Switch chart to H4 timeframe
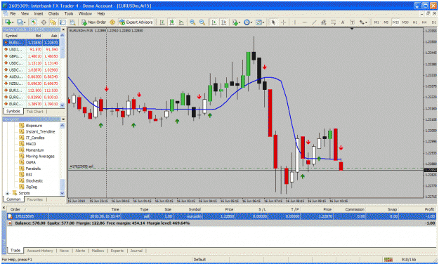Screen dimensions: 439x264 click(424, 22)
